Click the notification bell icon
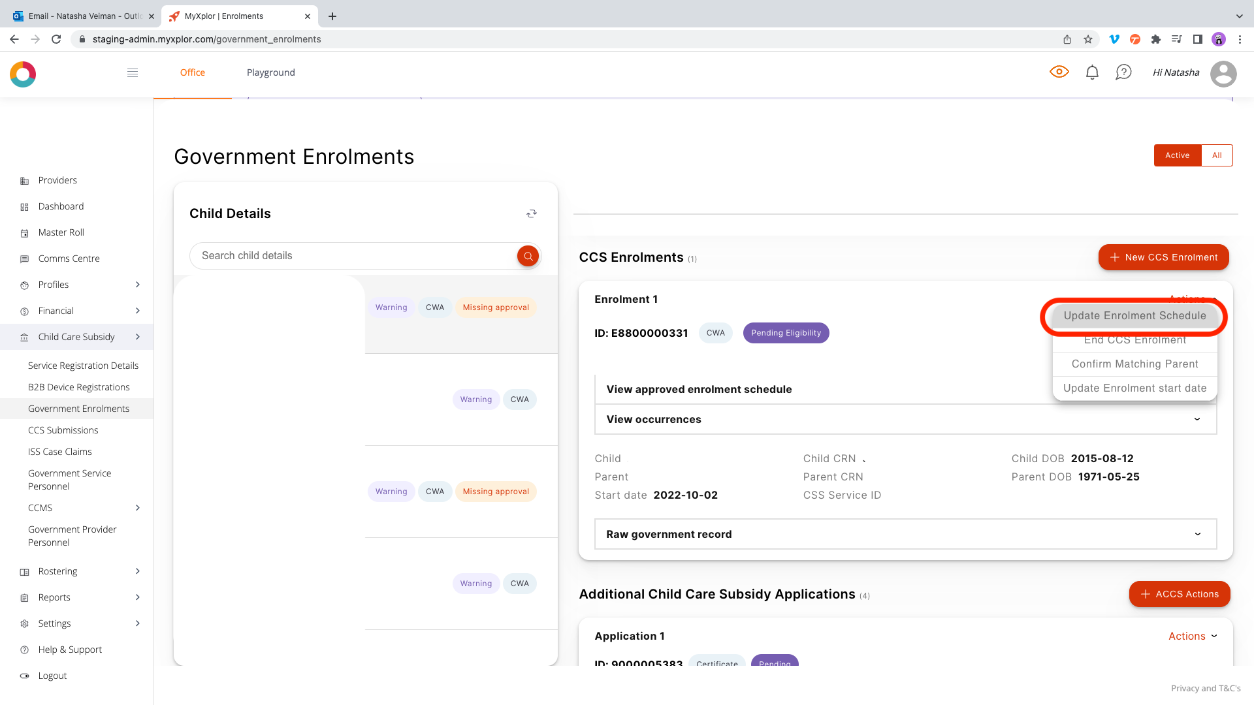This screenshot has height=705, width=1254. point(1092,72)
